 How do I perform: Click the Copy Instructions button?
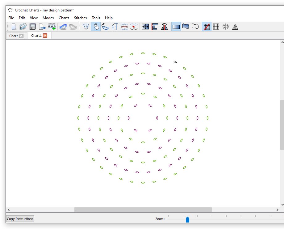pyautogui.click(x=20, y=219)
